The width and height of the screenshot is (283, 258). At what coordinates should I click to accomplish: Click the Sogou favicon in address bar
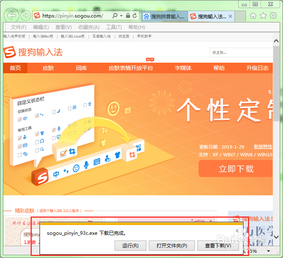coord(37,16)
